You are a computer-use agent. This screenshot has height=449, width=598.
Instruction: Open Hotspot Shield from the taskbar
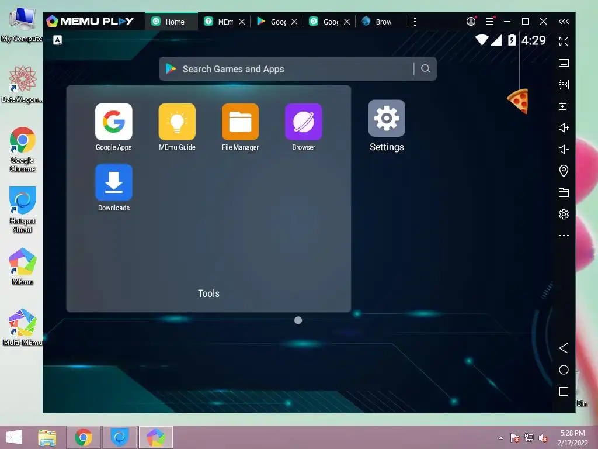tap(120, 437)
